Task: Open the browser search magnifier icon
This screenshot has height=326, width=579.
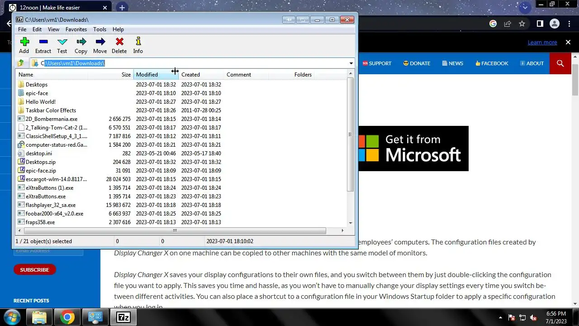Action: [560, 63]
